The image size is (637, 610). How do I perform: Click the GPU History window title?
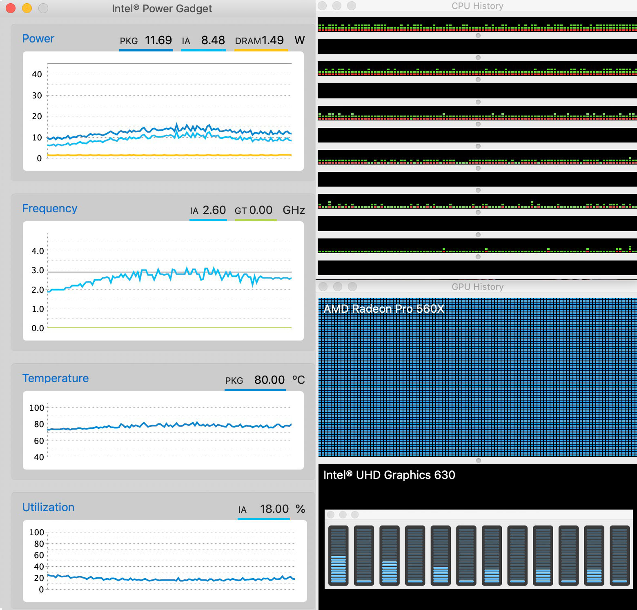coord(477,287)
